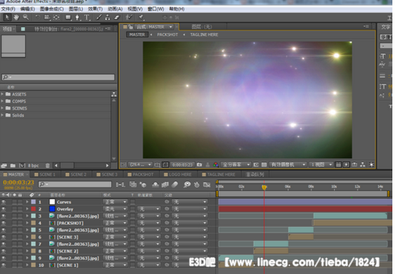Select the Pen tool
The height and width of the screenshot is (274, 398).
77,18
